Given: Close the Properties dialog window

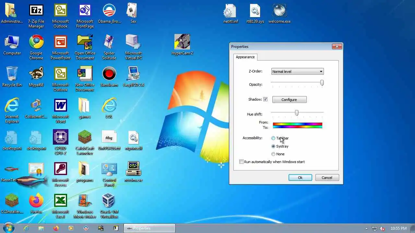Looking at the screenshot, I should click(x=337, y=47).
